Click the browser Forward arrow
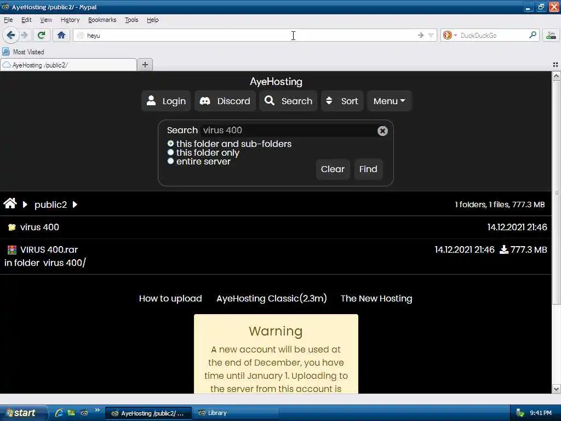Viewport: 561px width, 421px height. [x=25, y=35]
